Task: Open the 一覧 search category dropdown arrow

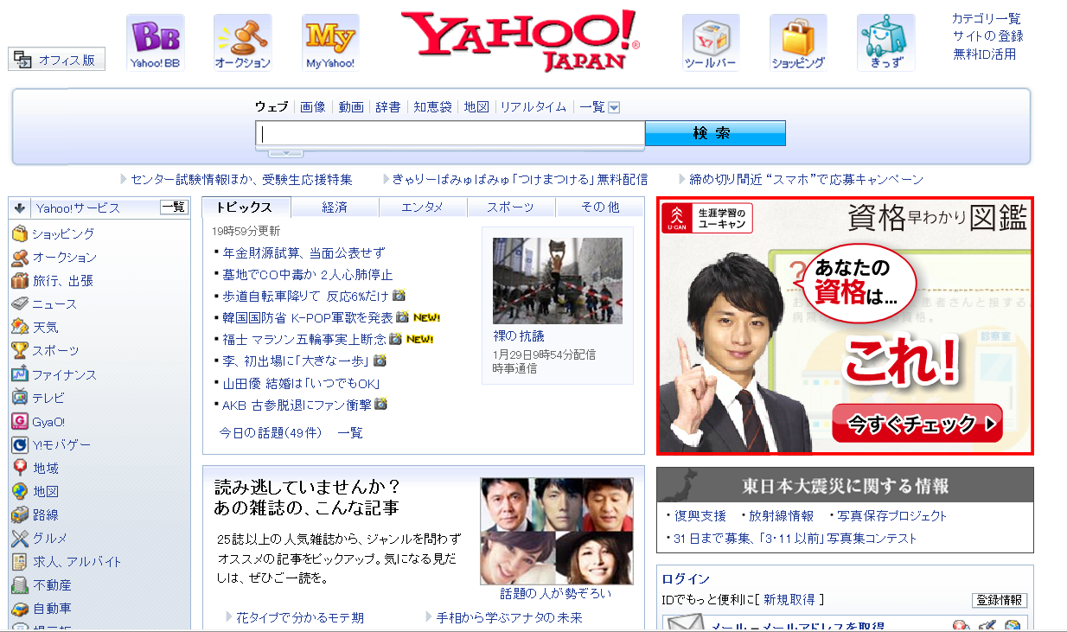Action: tap(614, 108)
